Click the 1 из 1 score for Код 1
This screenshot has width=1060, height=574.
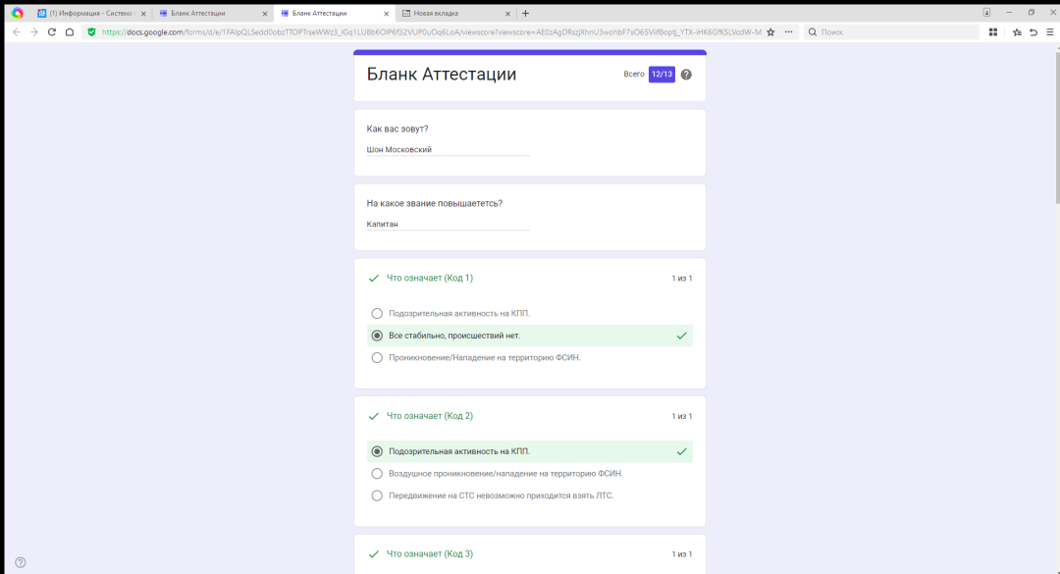coord(681,279)
